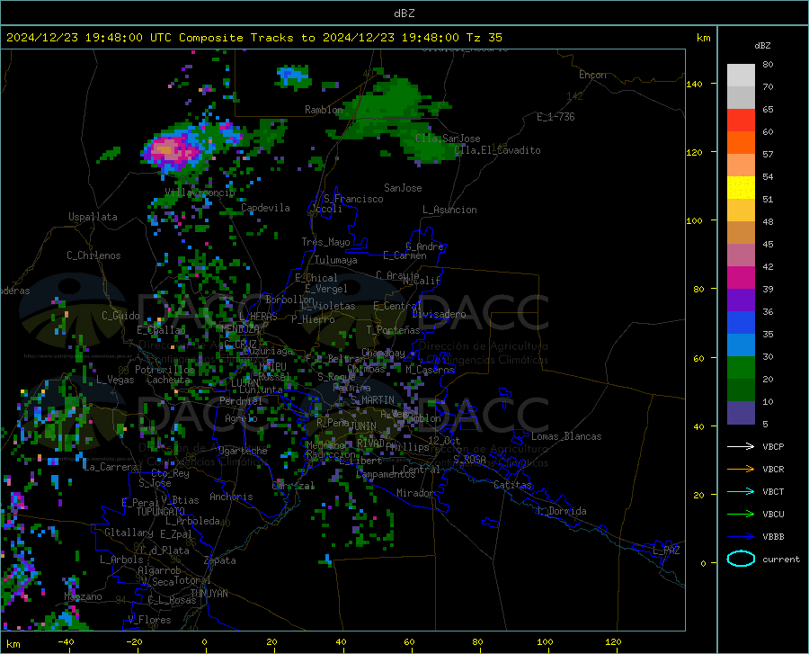Click the orange VBCR arrow legend icon

[741, 470]
